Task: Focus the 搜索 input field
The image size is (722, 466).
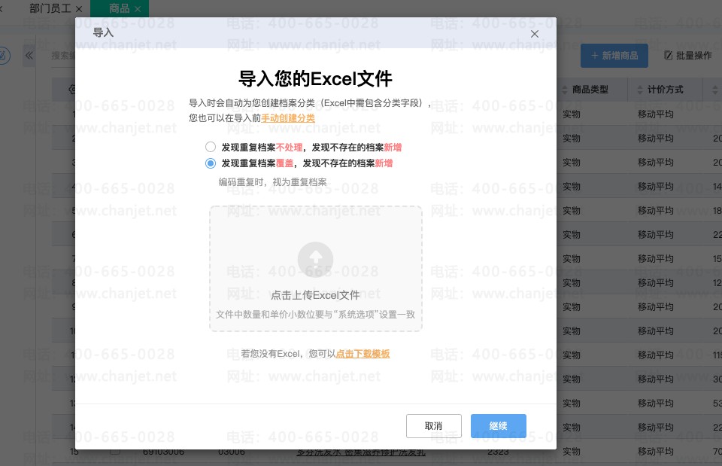Action: pos(63,56)
